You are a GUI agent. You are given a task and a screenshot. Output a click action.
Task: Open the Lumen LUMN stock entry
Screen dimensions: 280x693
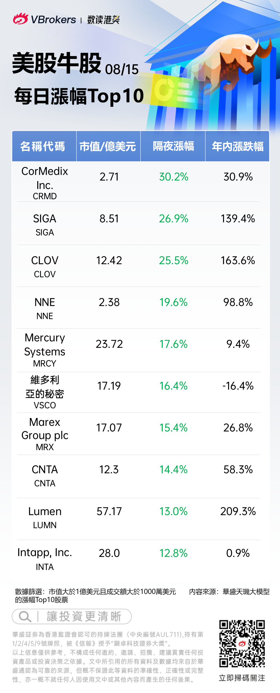pos(45,517)
